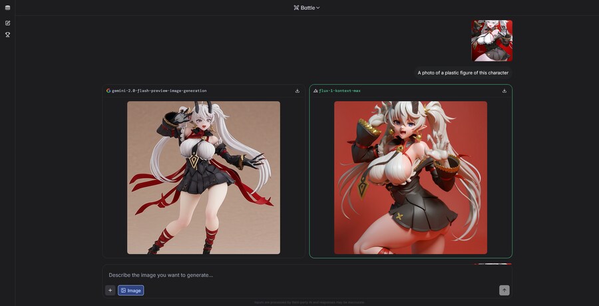
Task: Click the gemini-2.0-flash-preview-image-generation label
Action: click(x=159, y=91)
